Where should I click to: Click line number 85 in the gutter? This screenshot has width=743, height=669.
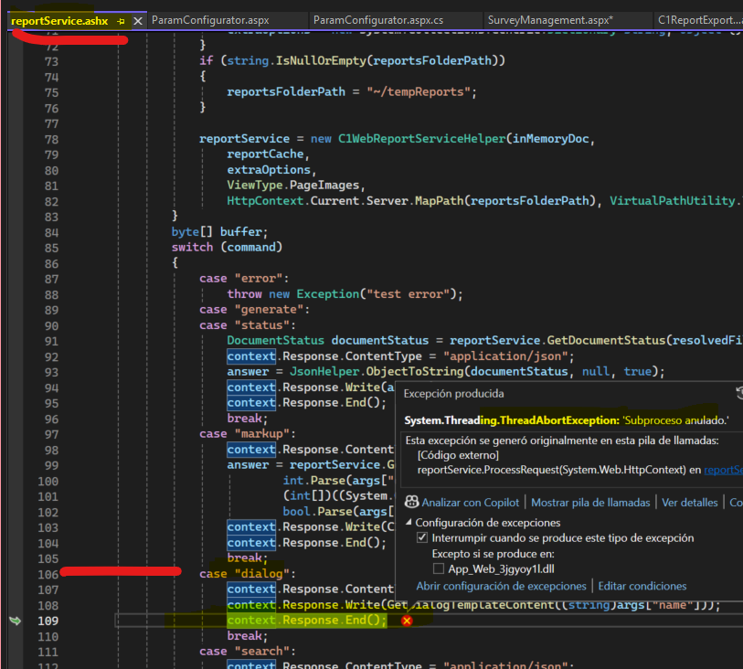[x=51, y=248]
